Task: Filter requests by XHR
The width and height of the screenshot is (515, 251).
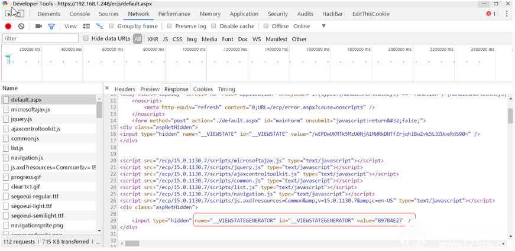Action: point(153,39)
